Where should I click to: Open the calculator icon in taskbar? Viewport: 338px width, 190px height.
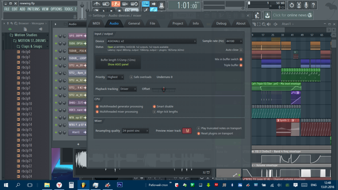point(71,185)
